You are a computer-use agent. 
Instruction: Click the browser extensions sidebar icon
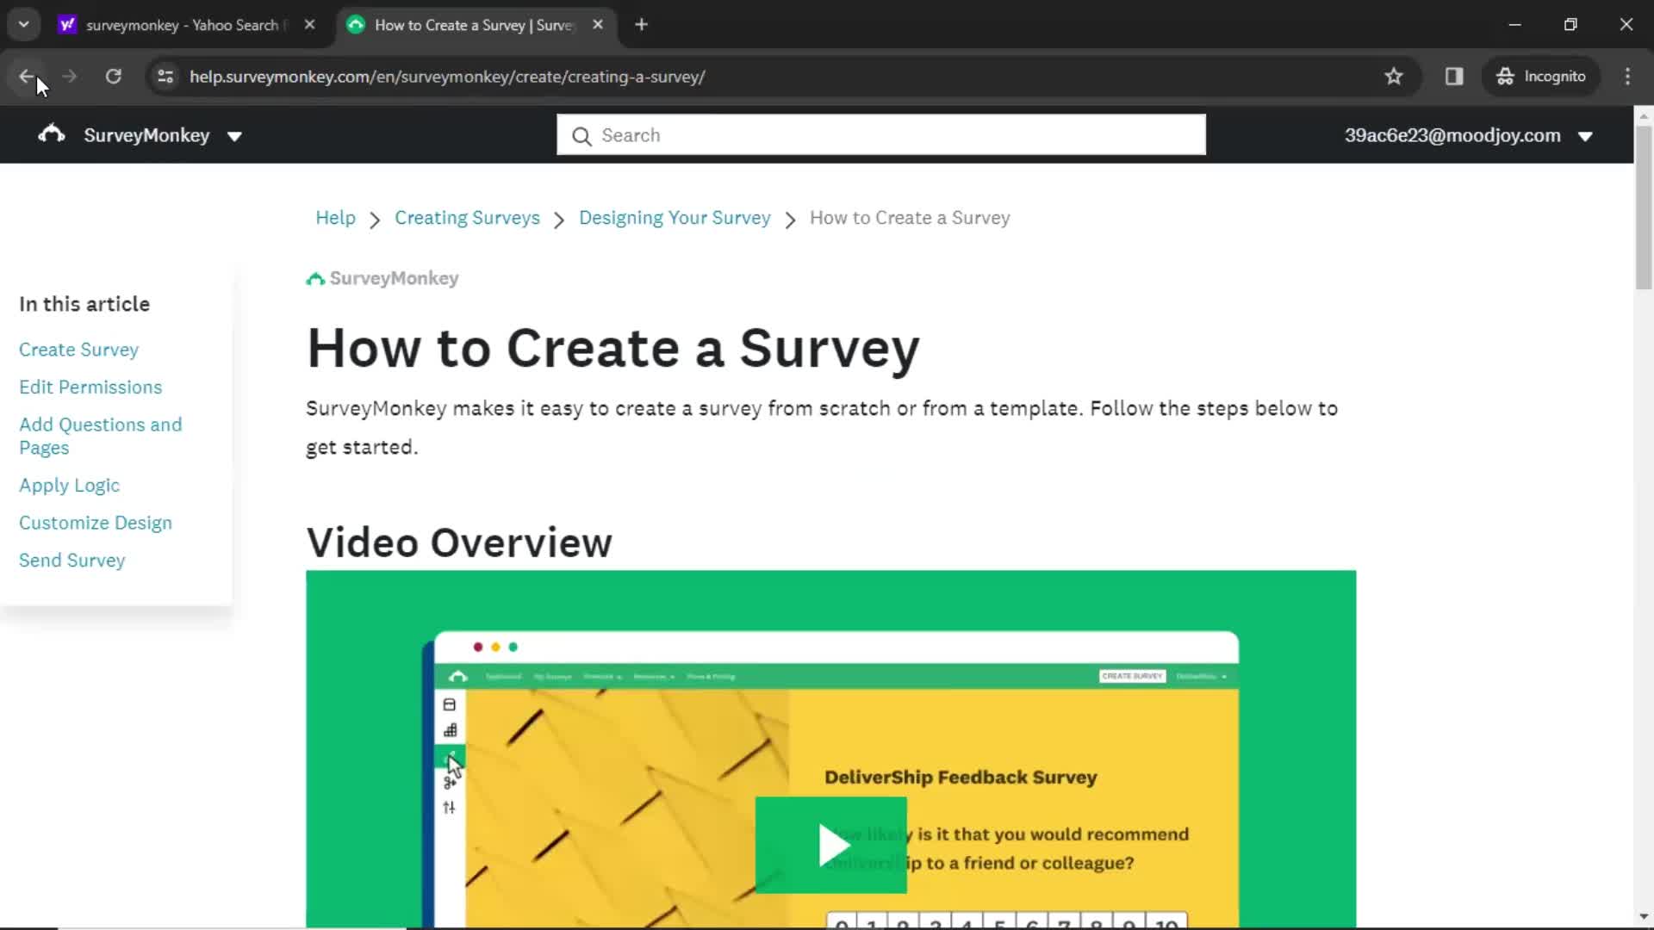click(1455, 76)
